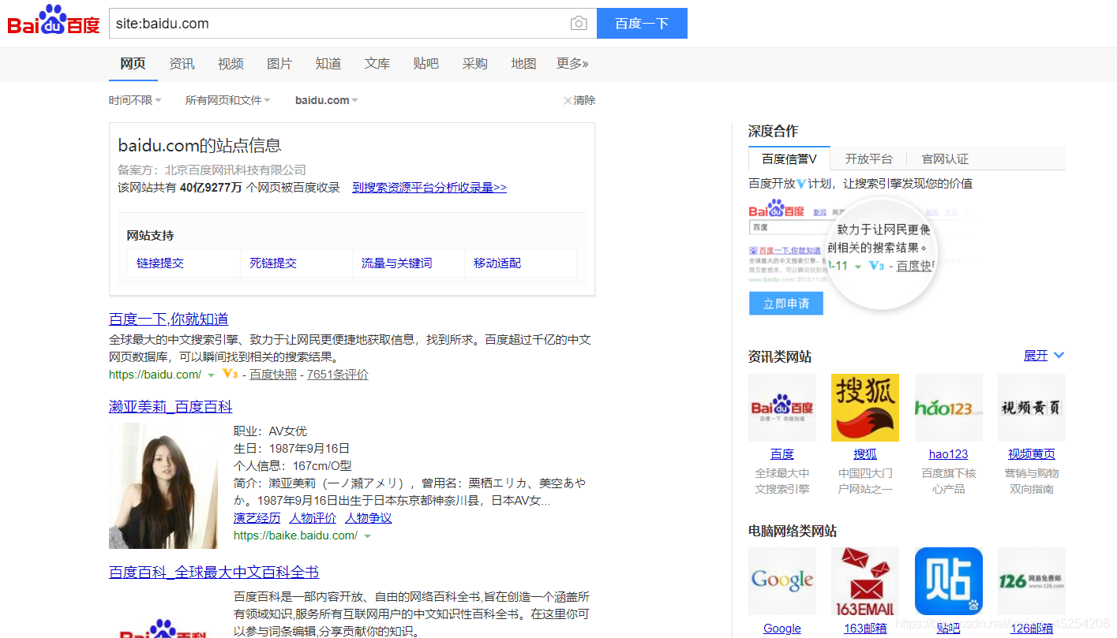Image resolution: width=1117 pixels, height=638 pixels.
Task: Open the 百度 link under 资讯类网站
Action: tap(782, 454)
